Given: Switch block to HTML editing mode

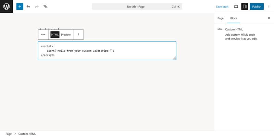Looking at the screenshot, I should pos(55,35).
